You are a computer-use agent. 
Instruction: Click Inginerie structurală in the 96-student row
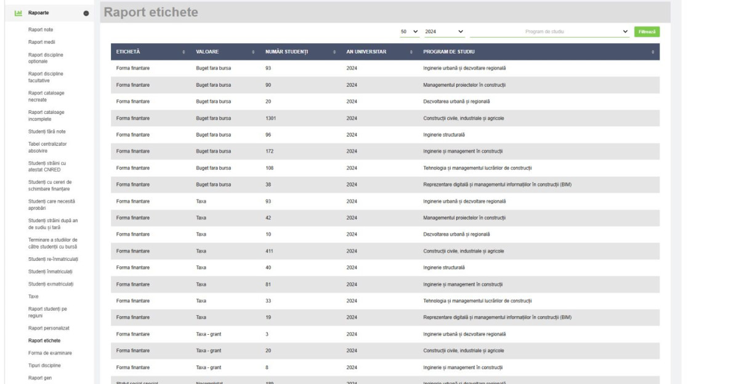tap(444, 135)
